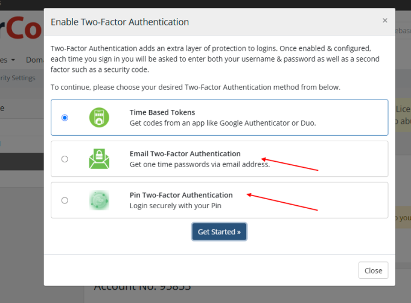411x303 pixels.
Task: Click the Email Two-Factor envelope lock icon
Action: pyautogui.click(x=99, y=159)
